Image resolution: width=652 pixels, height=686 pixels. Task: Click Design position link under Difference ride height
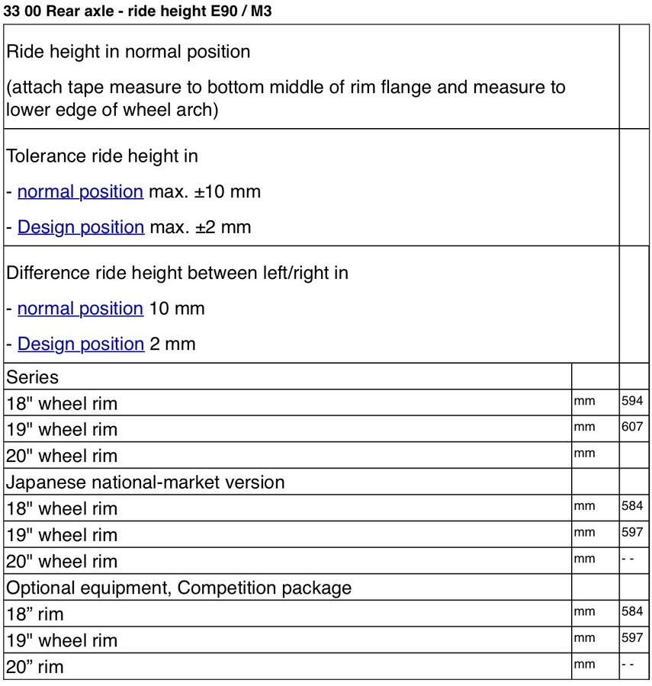point(80,344)
